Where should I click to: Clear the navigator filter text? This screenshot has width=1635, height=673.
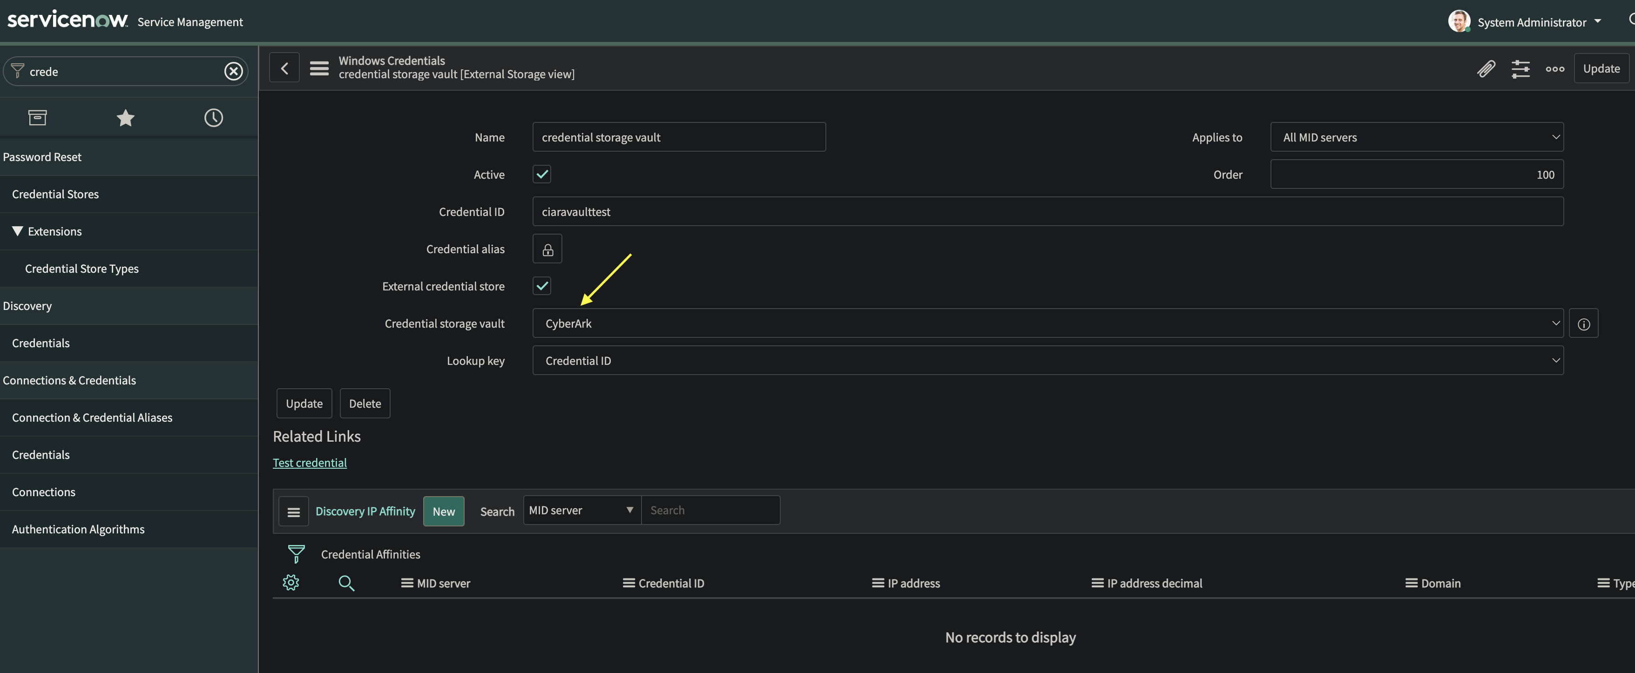coord(234,71)
